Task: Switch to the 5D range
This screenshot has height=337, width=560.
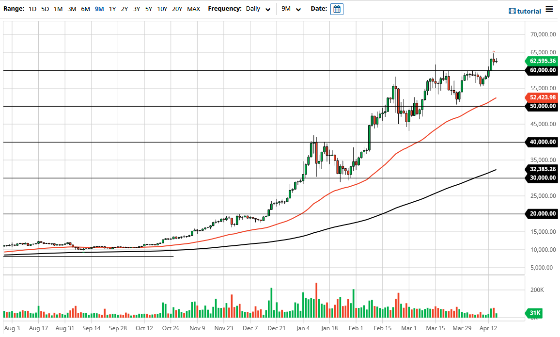Action: (45, 9)
